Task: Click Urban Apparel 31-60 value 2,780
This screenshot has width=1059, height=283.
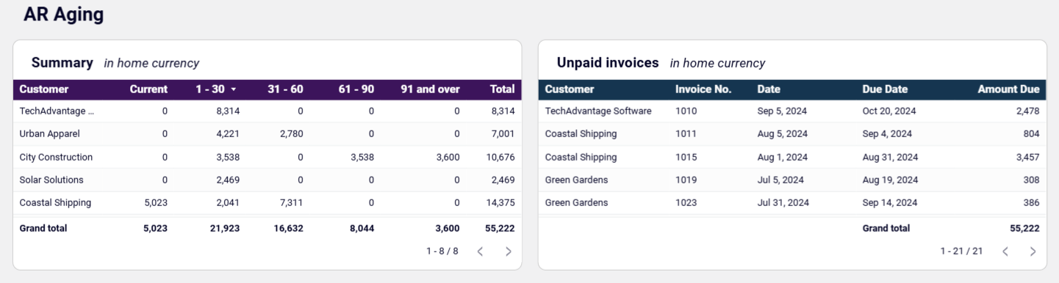Action: pos(291,134)
